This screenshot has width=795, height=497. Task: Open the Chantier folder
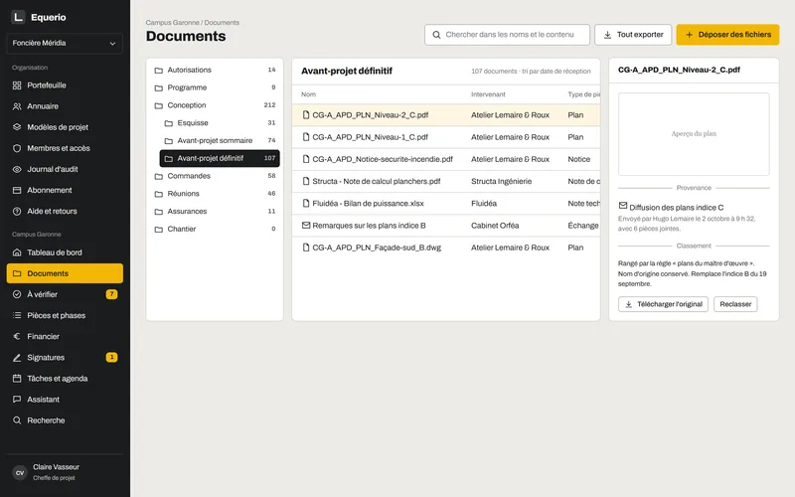(x=215, y=230)
